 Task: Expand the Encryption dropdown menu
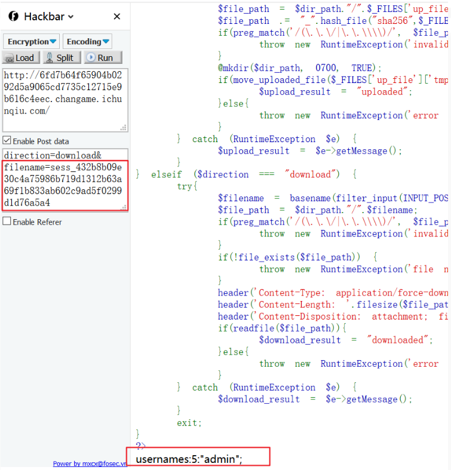click(32, 42)
